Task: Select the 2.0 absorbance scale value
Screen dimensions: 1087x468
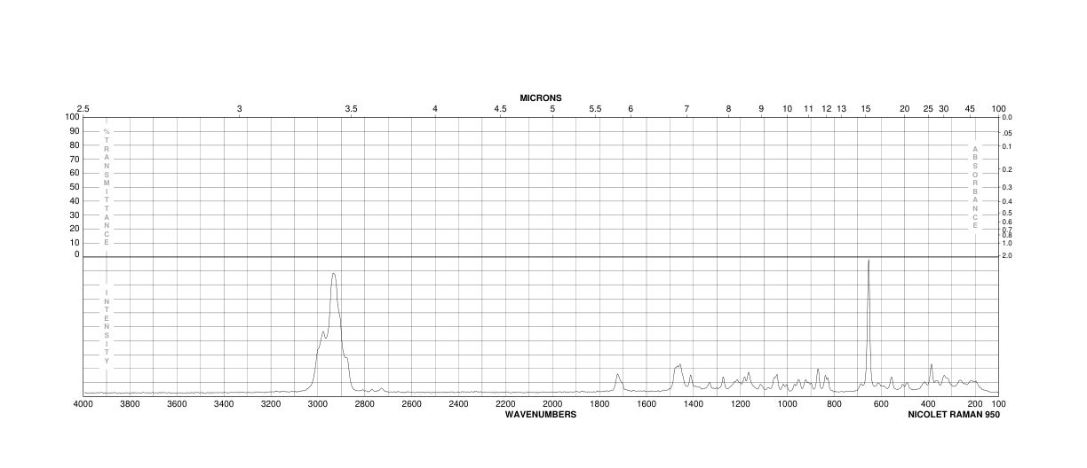Action: coord(1007,255)
